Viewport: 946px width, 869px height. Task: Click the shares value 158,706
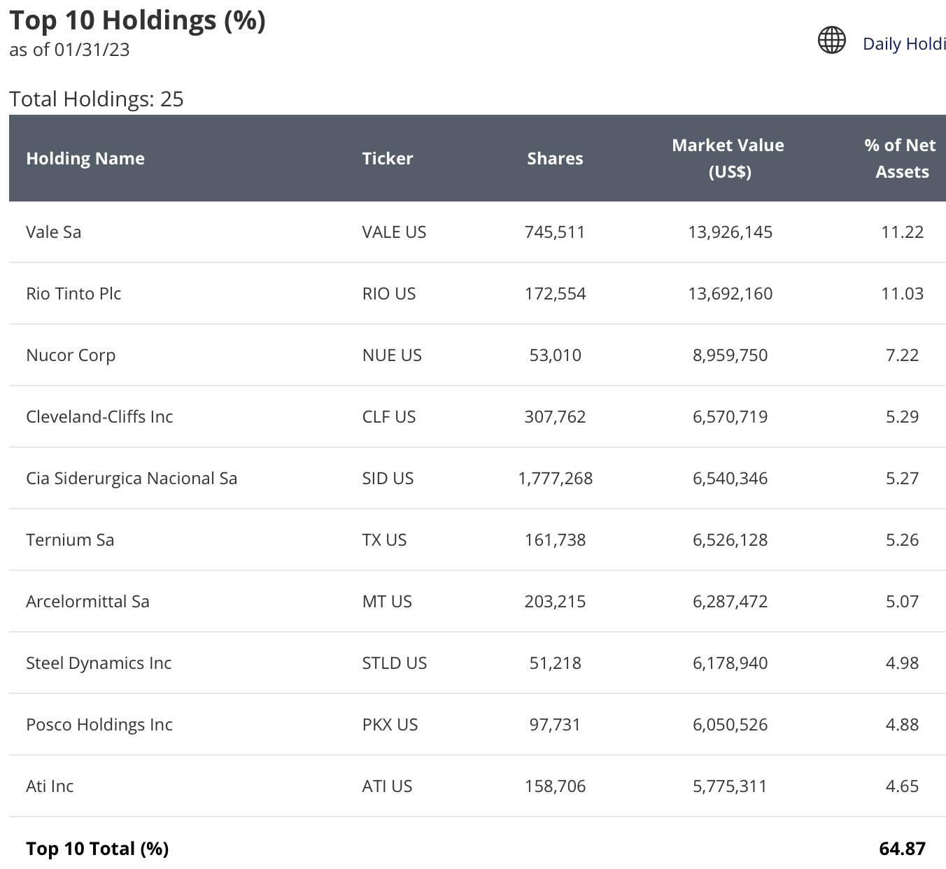(555, 786)
